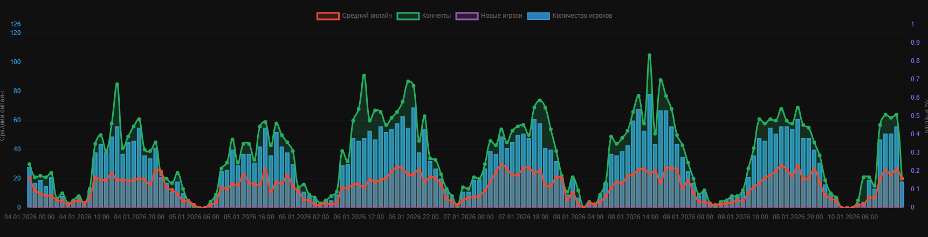The width and height of the screenshot is (928, 237).
Task: Click the last red data point at chart end
Action: pos(902,178)
